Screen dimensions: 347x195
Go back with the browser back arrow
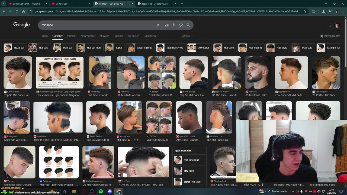(4, 11)
